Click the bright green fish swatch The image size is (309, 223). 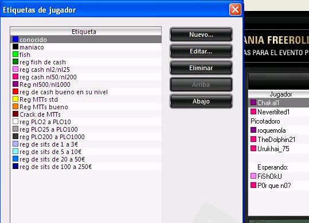[x=15, y=54]
